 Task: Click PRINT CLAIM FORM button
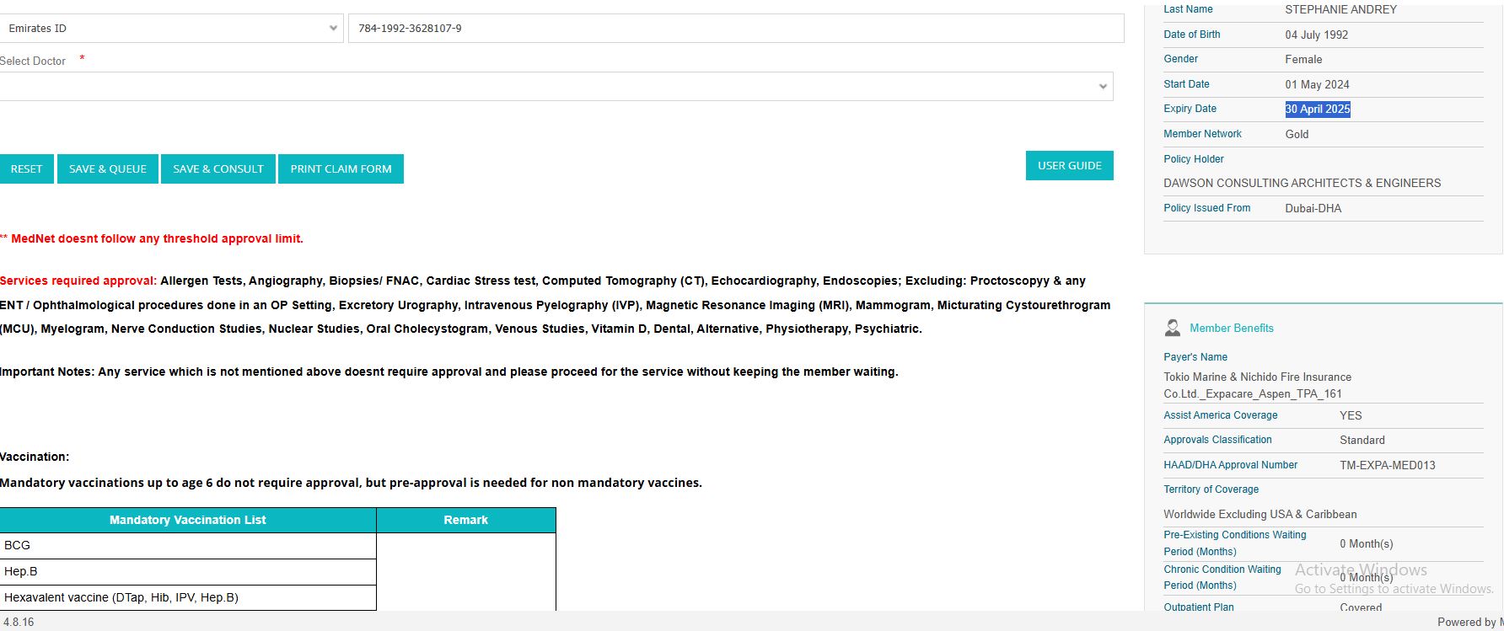(x=341, y=169)
